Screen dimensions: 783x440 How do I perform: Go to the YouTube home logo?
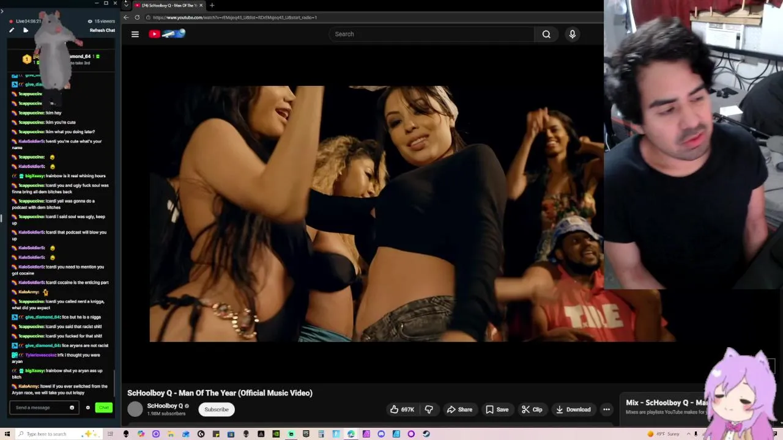167,34
